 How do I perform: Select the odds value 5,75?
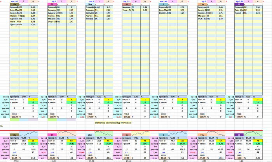(221, 13)
